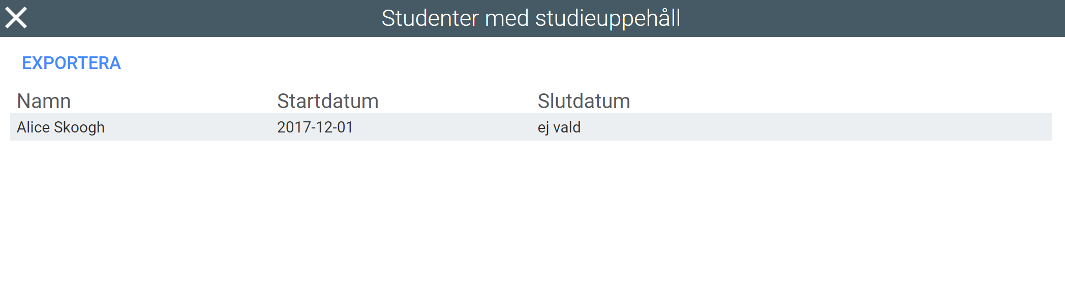Sort by the Namn column header
The width and height of the screenshot is (1065, 302).
(44, 101)
